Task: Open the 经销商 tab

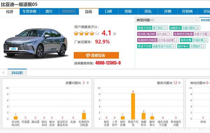Action: pos(187,12)
